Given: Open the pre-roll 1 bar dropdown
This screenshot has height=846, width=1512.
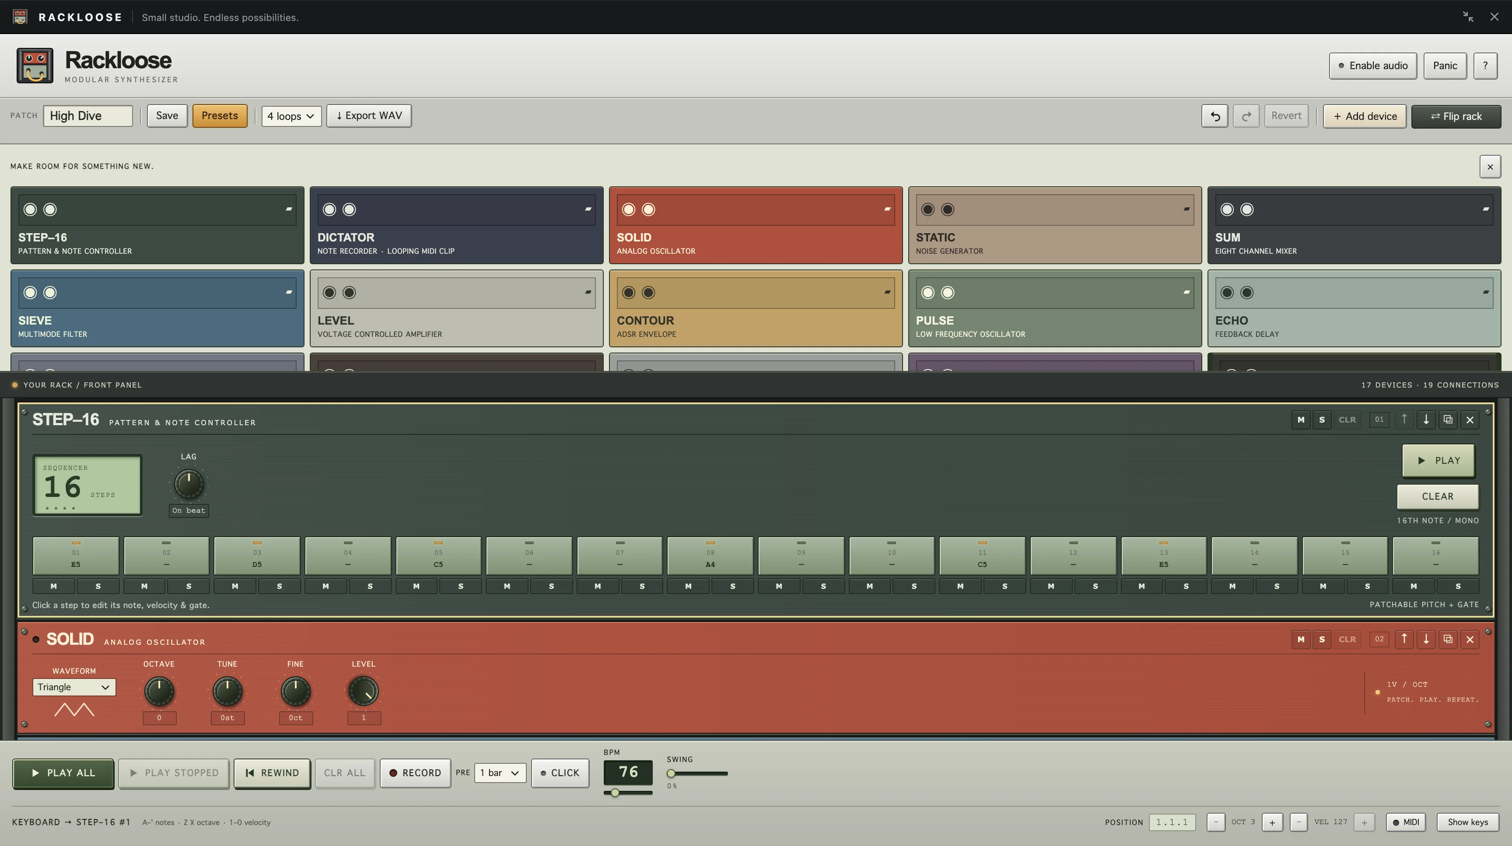Looking at the screenshot, I should (500, 773).
